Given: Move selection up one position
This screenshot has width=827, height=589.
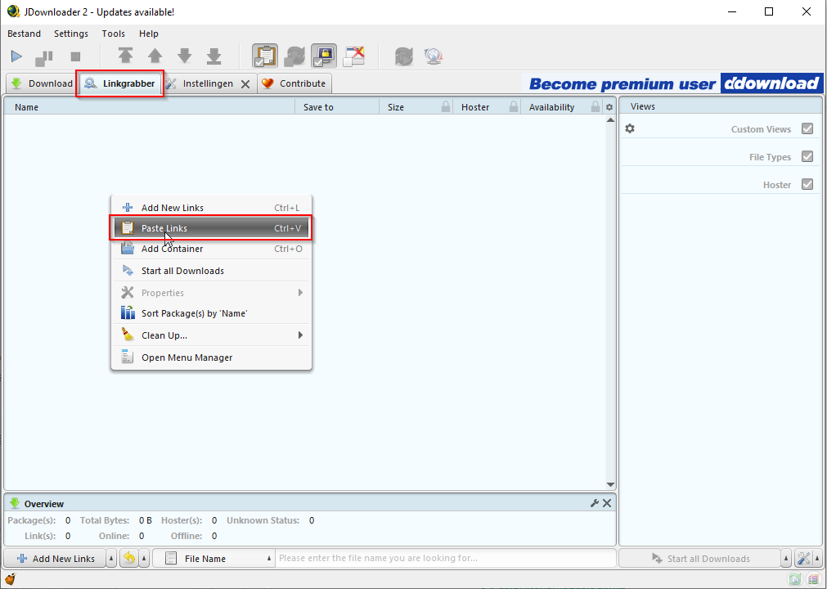Looking at the screenshot, I should coord(155,56).
